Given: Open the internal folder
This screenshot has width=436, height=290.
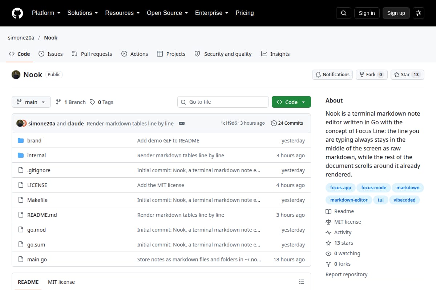Looking at the screenshot, I should [x=36, y=156].
